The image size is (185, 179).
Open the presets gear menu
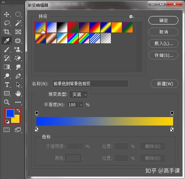pyautogui.click(x=132, y=17)
